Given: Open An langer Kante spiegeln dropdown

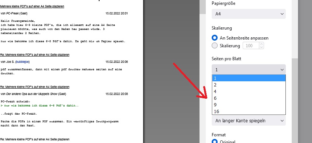Looking at the screenshot, I should pyautogui.click(x=249, y=121).
